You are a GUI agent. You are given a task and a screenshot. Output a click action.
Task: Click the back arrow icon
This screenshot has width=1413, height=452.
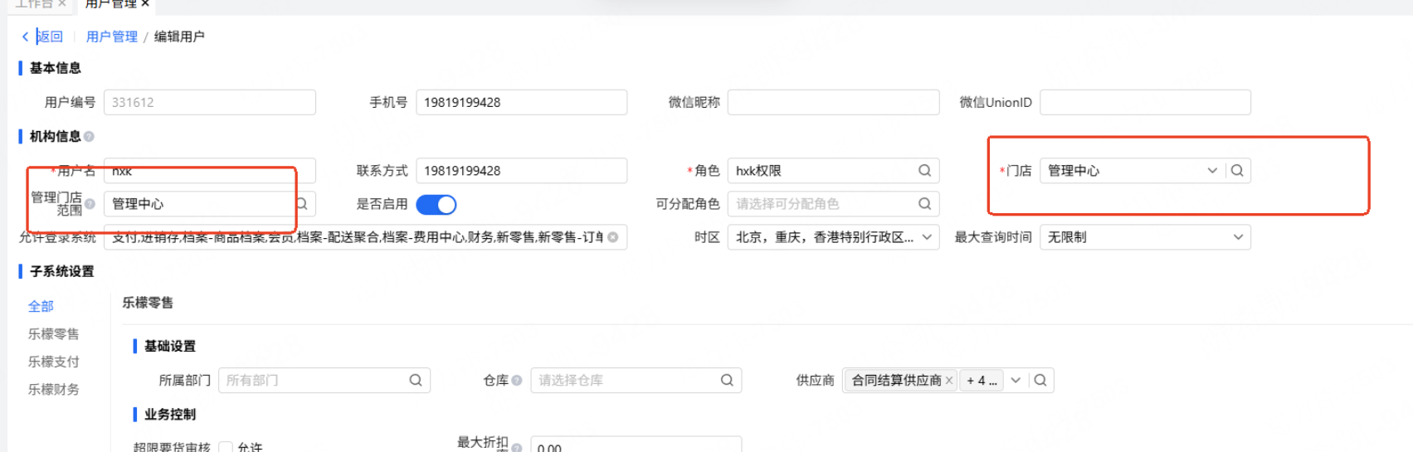[x=25, y=36]
